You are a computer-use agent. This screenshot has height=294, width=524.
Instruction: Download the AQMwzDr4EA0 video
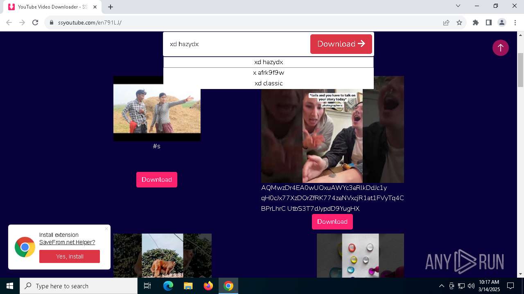tap(332, 222)
